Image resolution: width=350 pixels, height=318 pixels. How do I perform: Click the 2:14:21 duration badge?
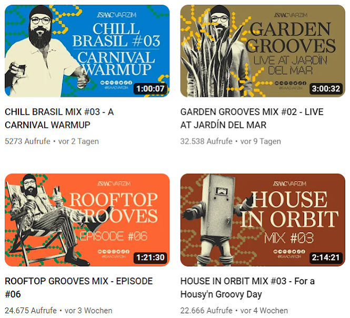click(326, 257)
